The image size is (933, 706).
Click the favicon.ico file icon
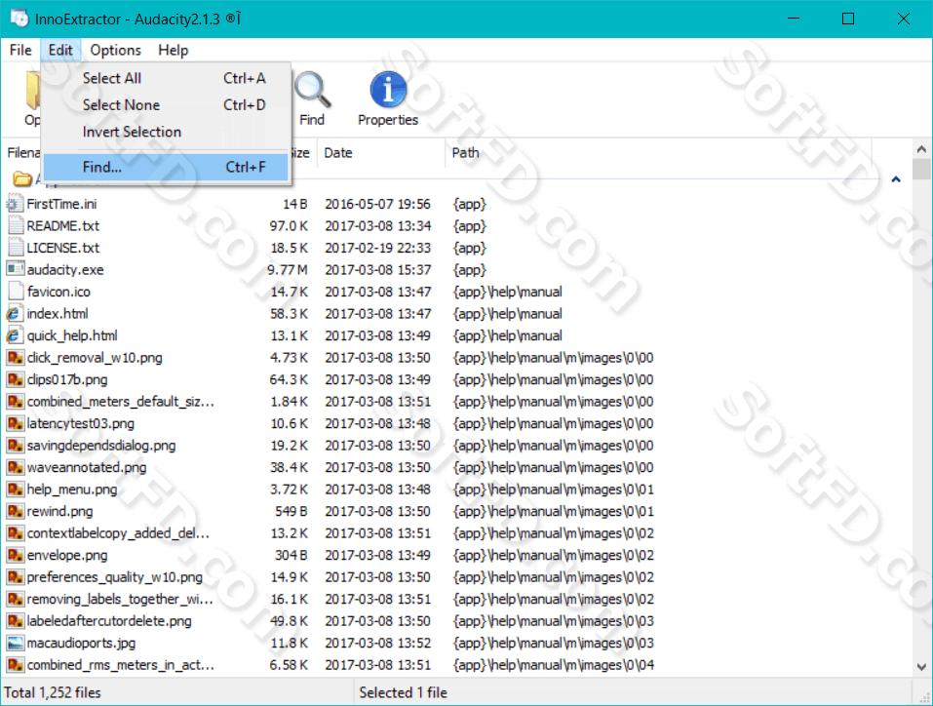pyautogui.click(x=16, y=292)
